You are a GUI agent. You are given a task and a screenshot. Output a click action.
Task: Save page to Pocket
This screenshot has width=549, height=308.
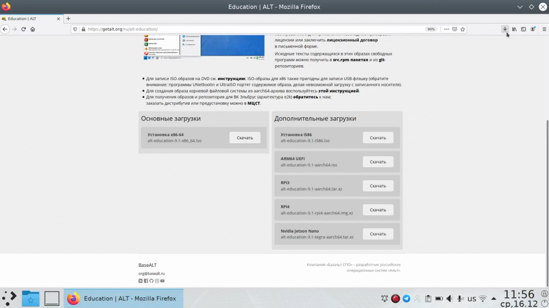point(455,29)
